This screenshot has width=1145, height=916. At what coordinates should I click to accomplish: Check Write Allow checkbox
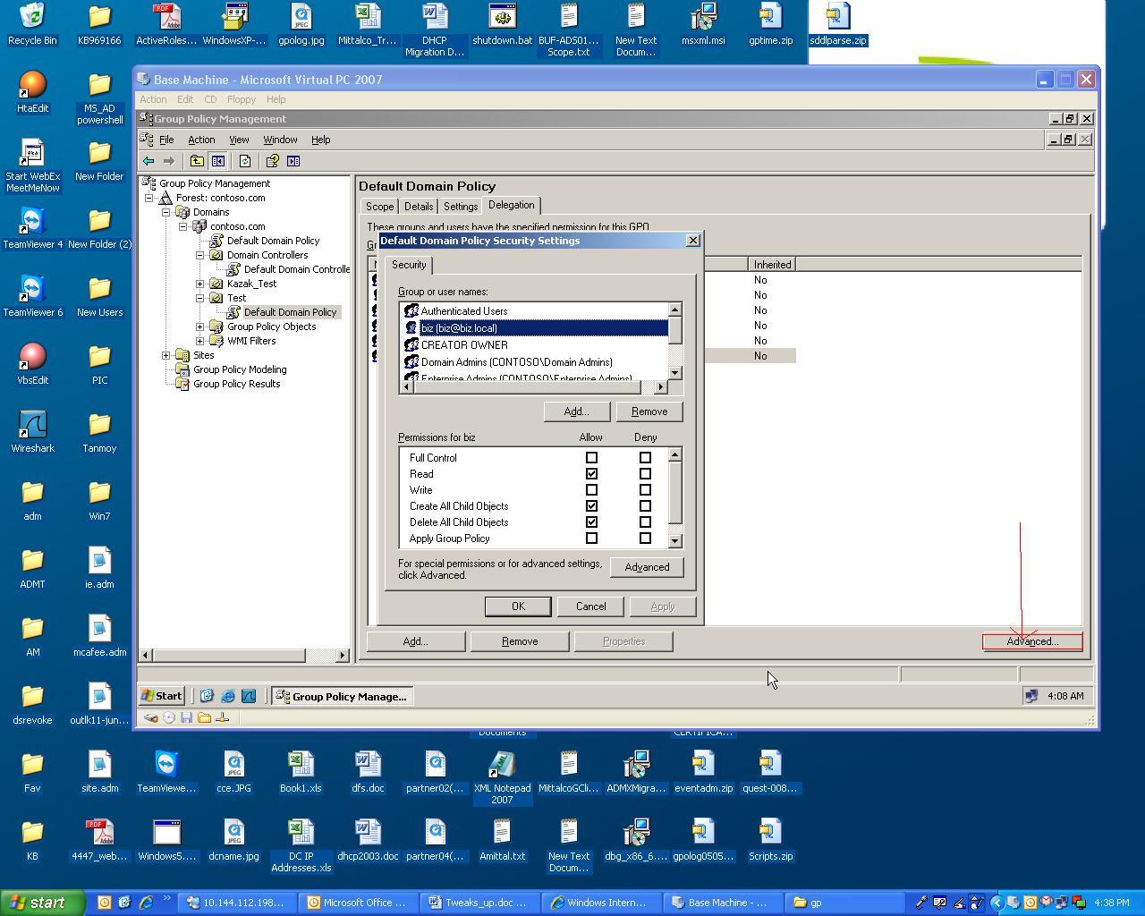coord(591,490)
